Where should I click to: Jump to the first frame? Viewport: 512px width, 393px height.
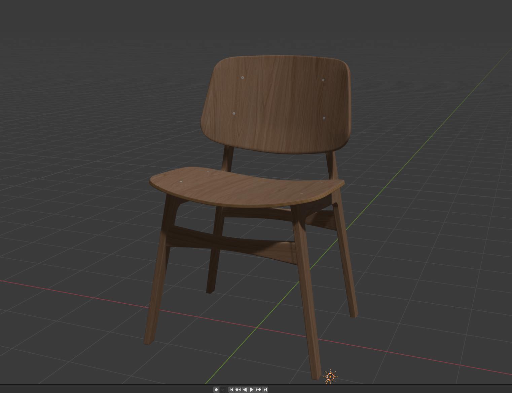coord(231,390)
